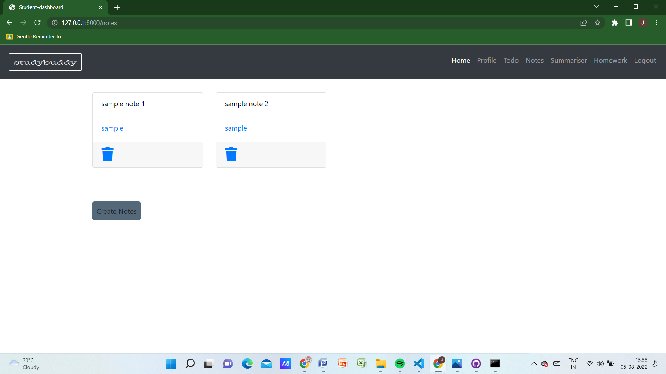Open Visual Studio Code from taskbar
Screen dimensions: 666x374
[x=419, y=364]
